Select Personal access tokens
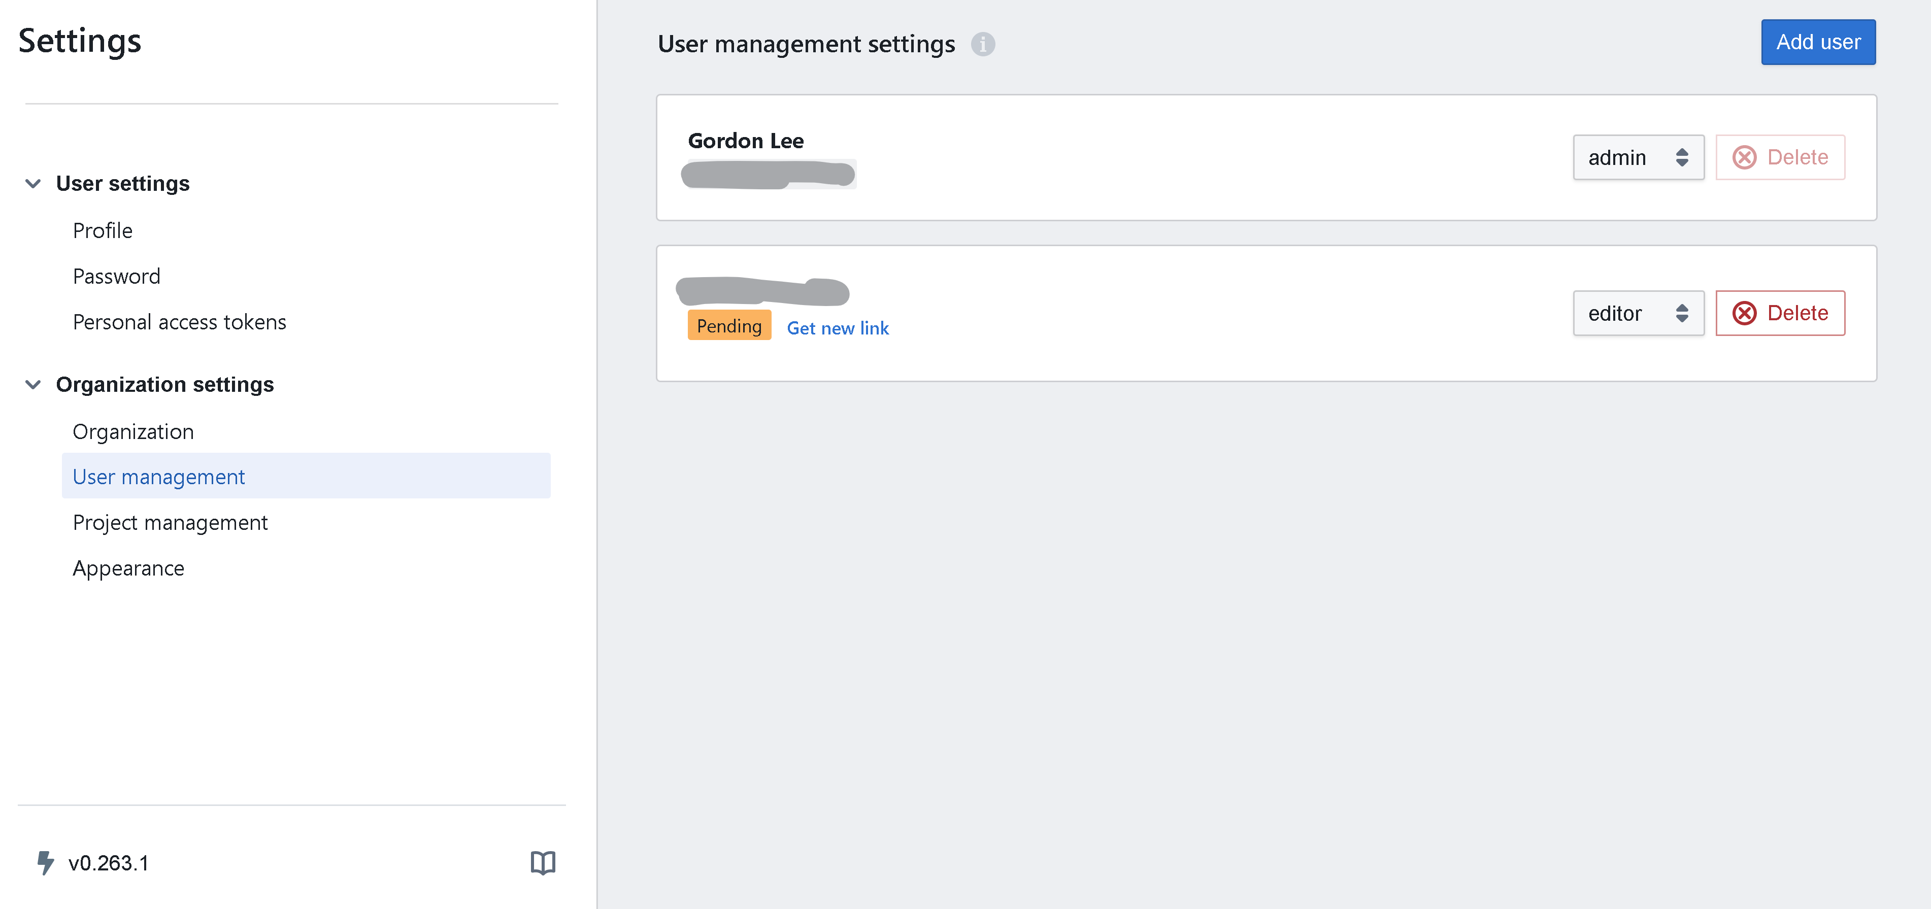Screen dimensions: 1931x909 coord(179,321)
